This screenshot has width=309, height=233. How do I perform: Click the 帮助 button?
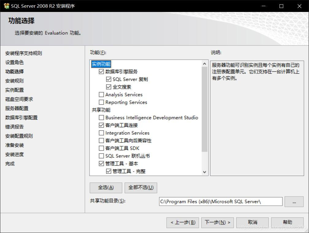click(x=287, y=222)
